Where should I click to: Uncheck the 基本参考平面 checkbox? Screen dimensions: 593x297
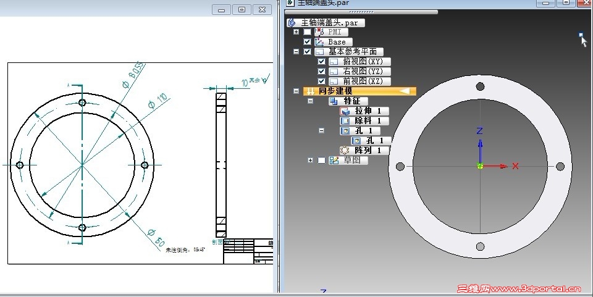pos(308,51)
